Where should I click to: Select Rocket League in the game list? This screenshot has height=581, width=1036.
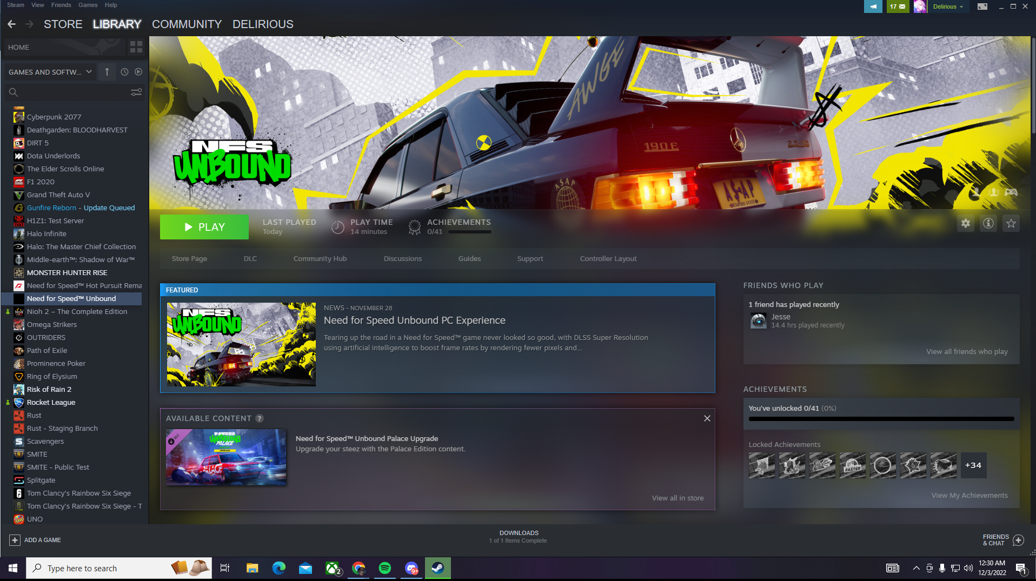[51, 402]
